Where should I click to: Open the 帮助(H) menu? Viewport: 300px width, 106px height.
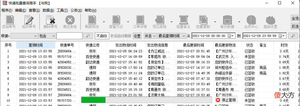coord(90,10)
